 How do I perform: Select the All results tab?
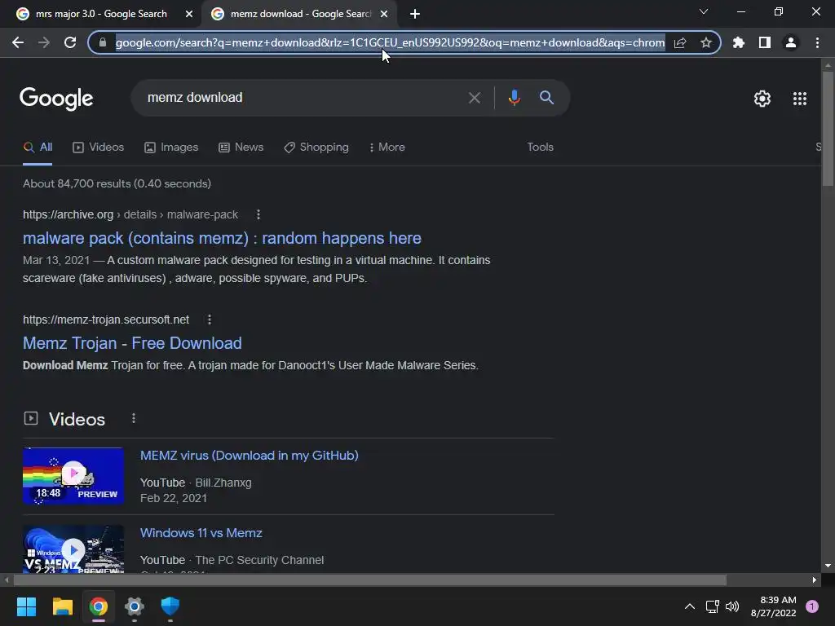[x=38, y=147]
